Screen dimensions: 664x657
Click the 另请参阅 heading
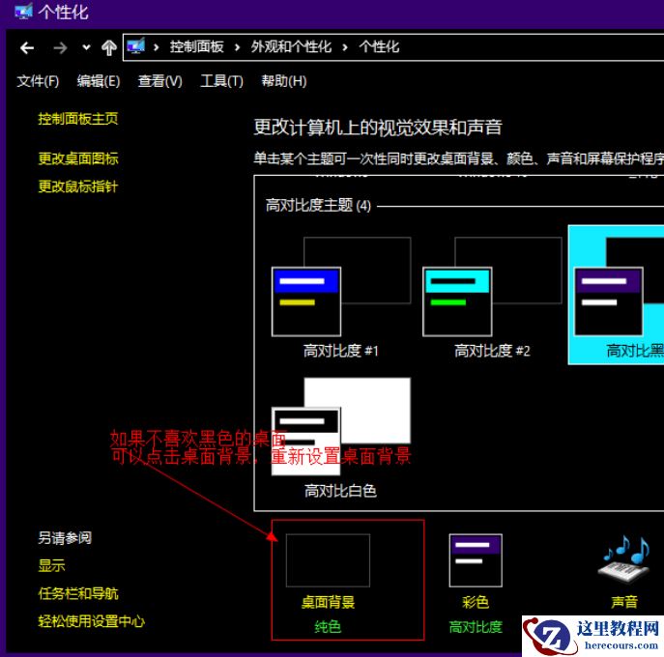(x=65, y=538)
